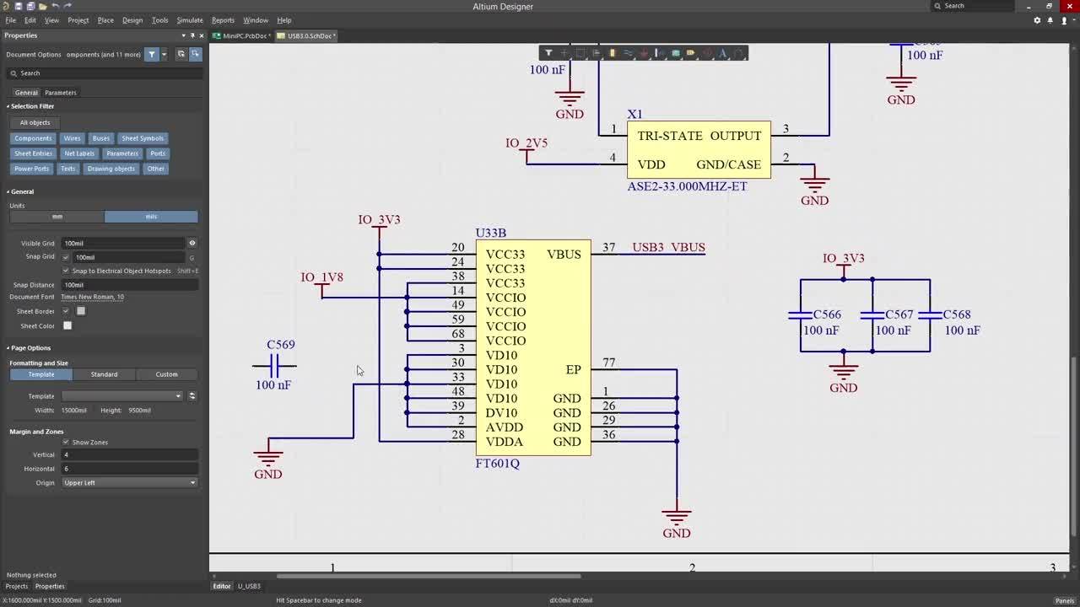Click the Save icon in the title bar
Image resolution: width=1080 pixels, height=607 pixels.
point(19,6)
